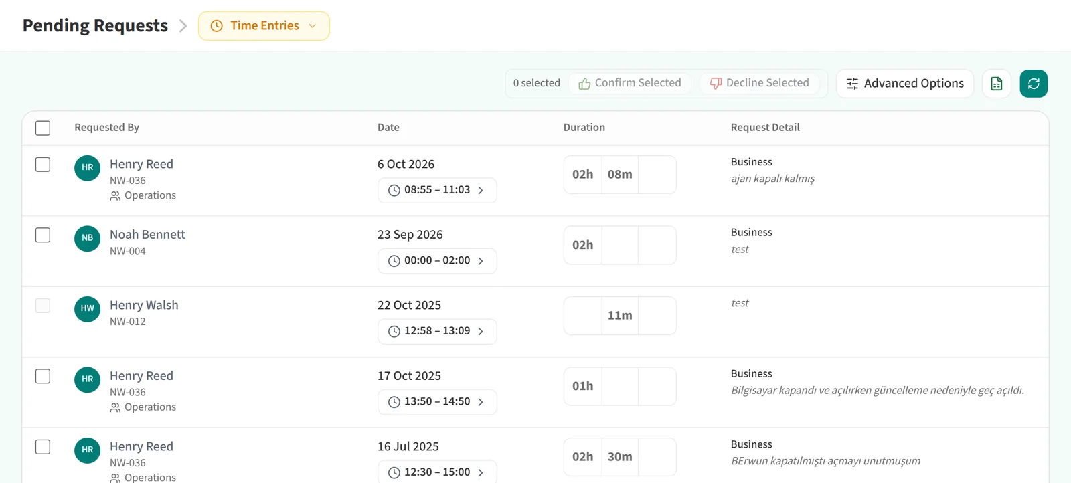Click the clock icon in Time Entries dropdown
1071x483 pixels.
coord(216,26)
